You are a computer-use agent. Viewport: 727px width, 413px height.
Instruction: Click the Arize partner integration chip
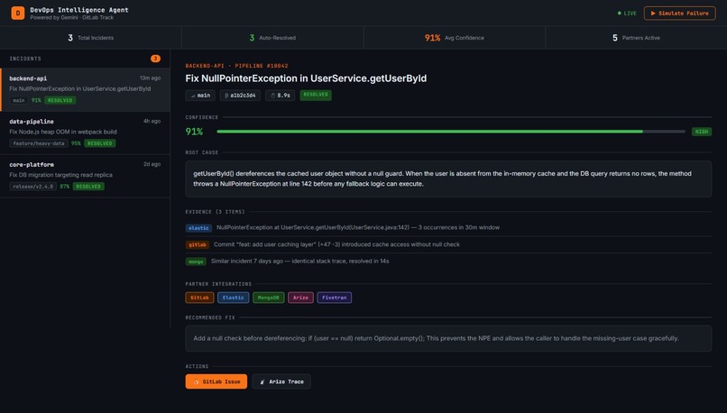click(300, 298)
